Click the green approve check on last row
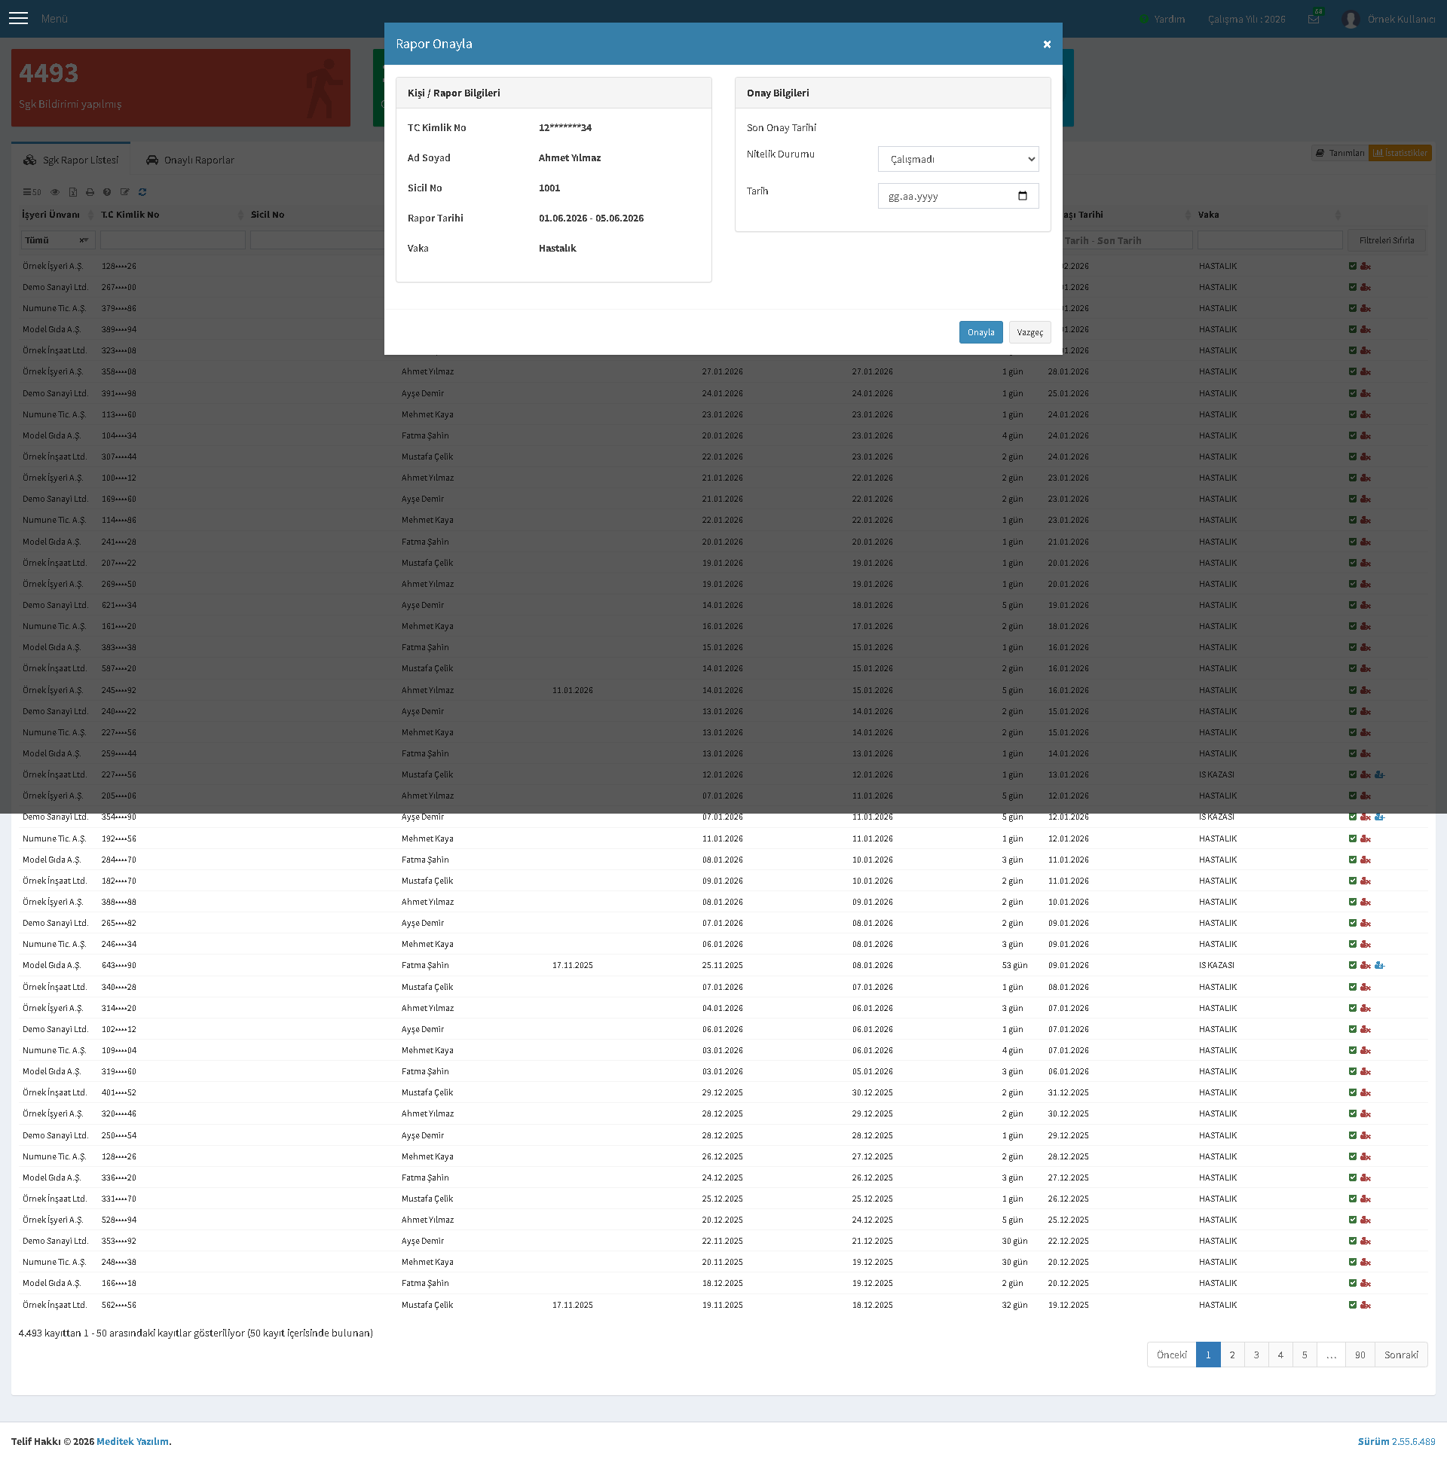The width and height of the screenshot is (1447, 1460). point(1353,1304)
